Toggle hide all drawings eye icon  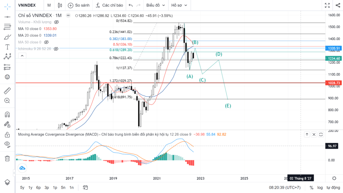tap(7, 144)
